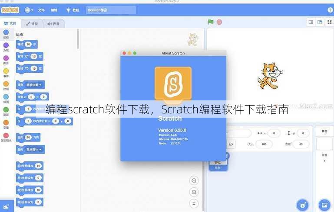Open the 鼠标指针 dropdown in point-towards block
334x212 pixels.
(x=34, y=150)
